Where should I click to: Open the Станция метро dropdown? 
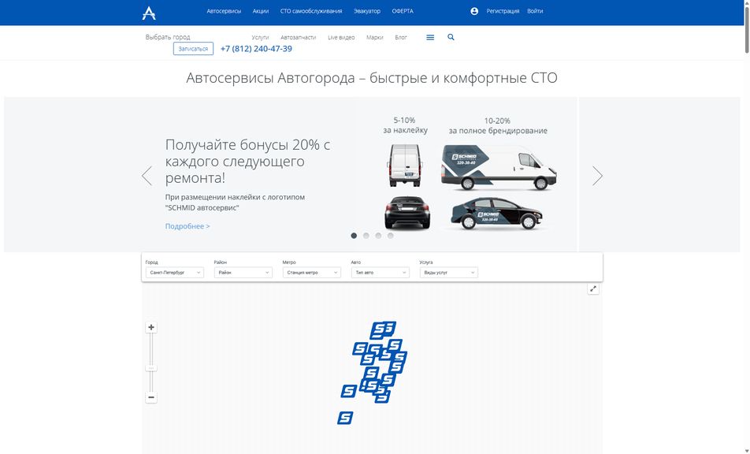[311, 272]
